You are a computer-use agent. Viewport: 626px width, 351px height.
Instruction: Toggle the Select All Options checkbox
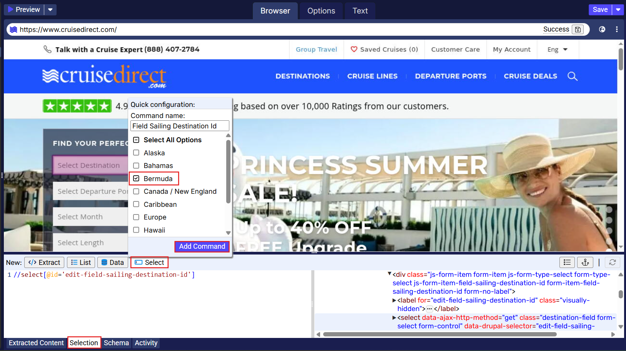pyautogui.click(x=136, y=140)
